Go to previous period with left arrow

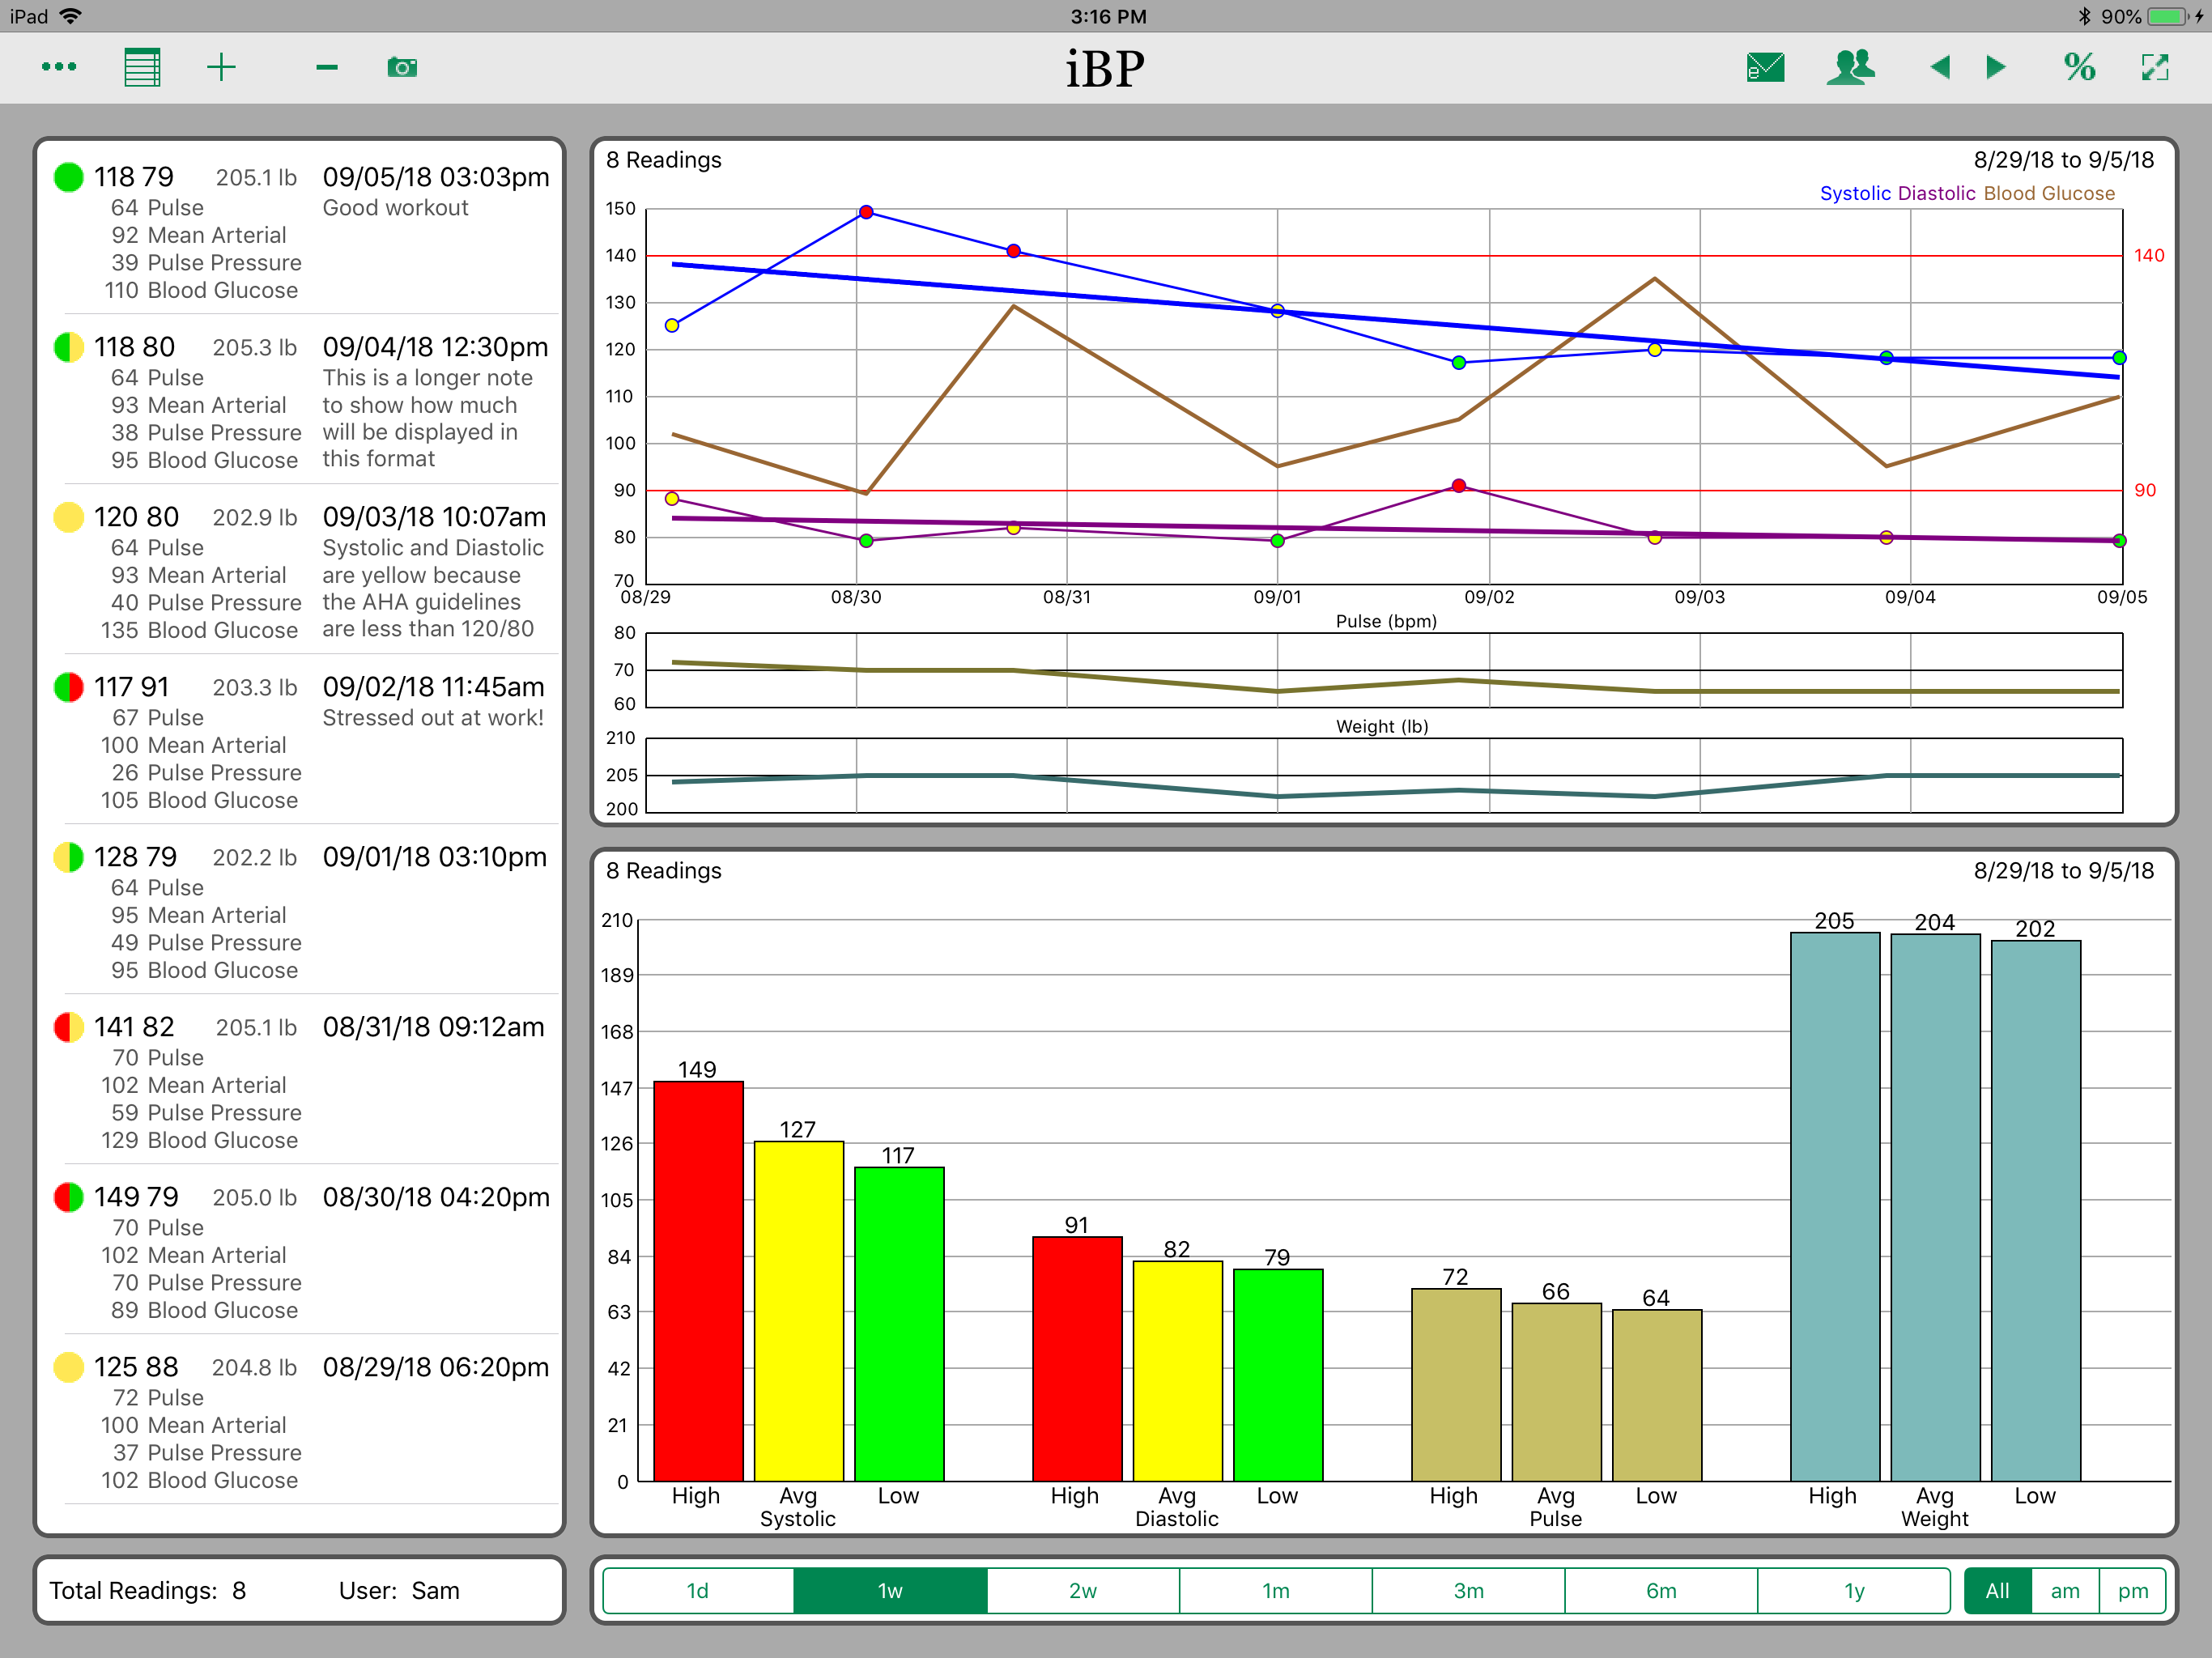(1940, 67)
